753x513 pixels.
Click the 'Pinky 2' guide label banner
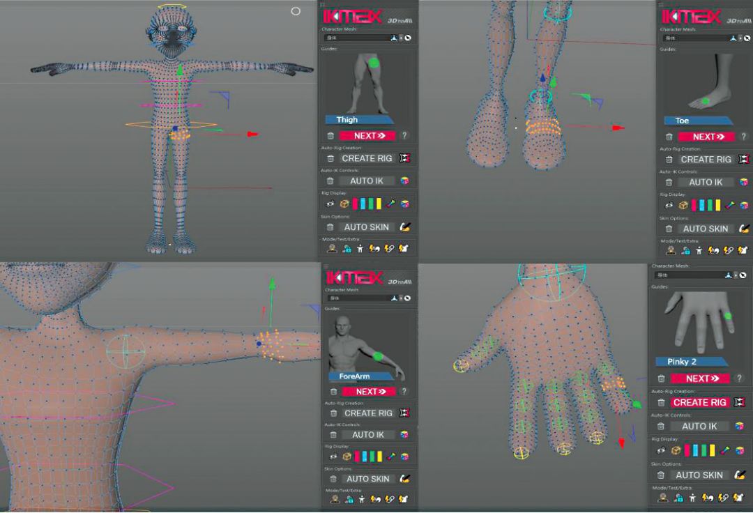[x=691, y=362]
